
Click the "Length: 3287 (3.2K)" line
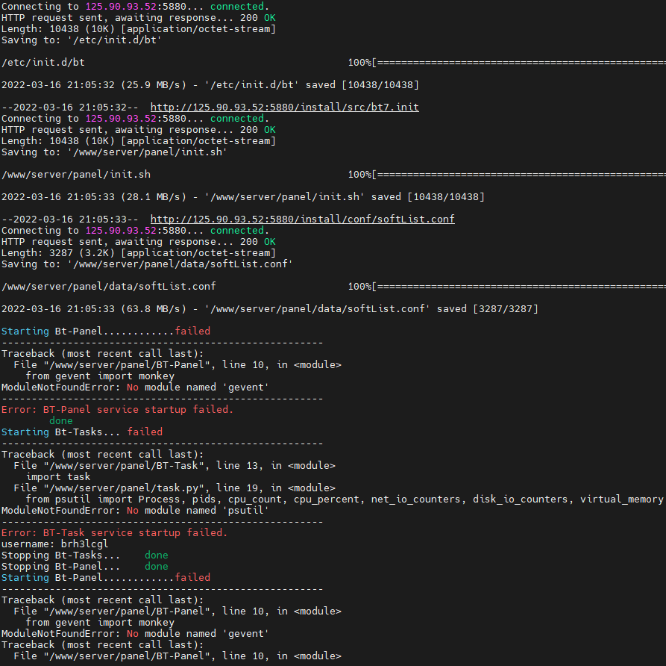coord(139,252)
